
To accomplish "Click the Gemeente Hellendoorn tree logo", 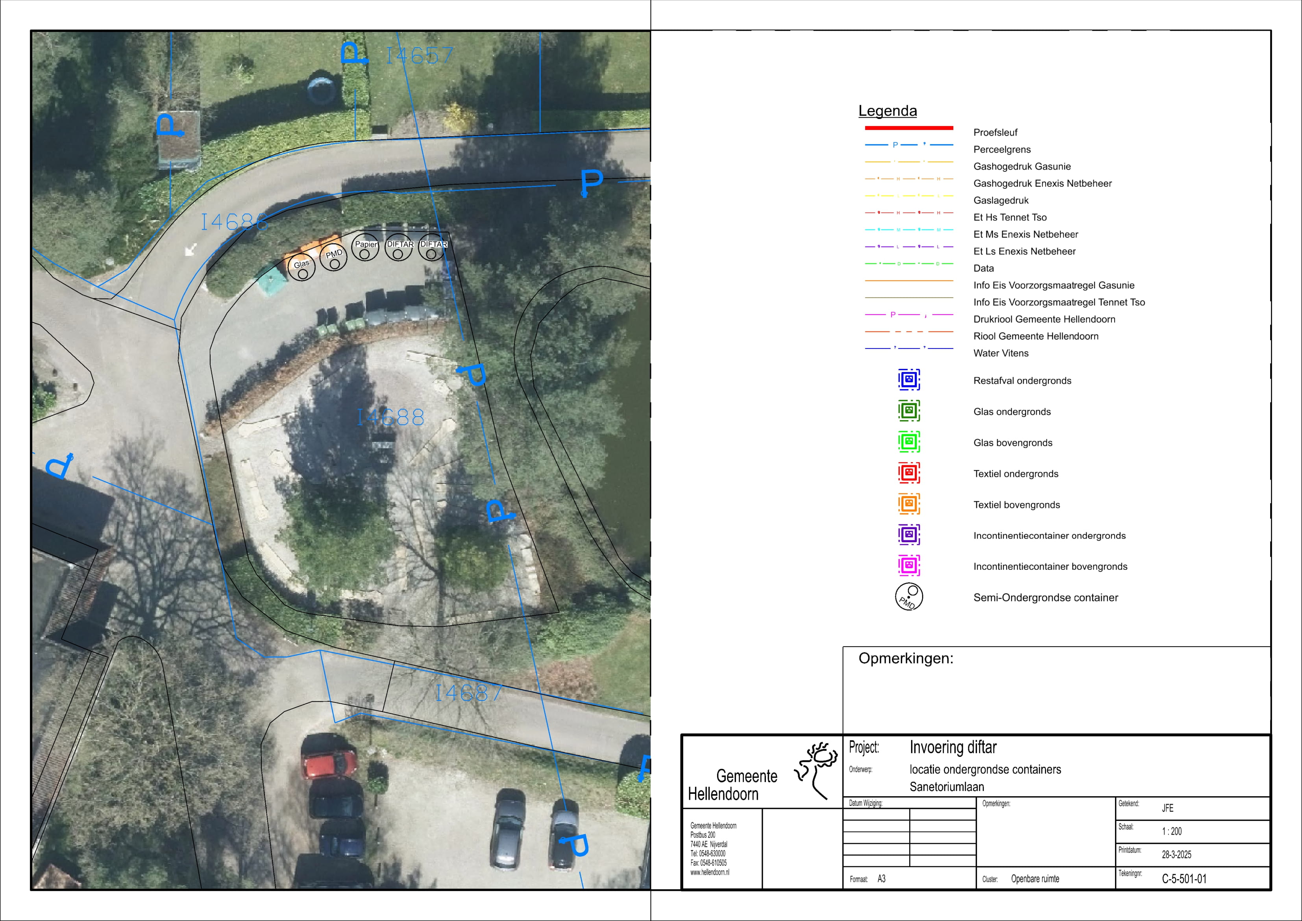I will tap(817, 769).
